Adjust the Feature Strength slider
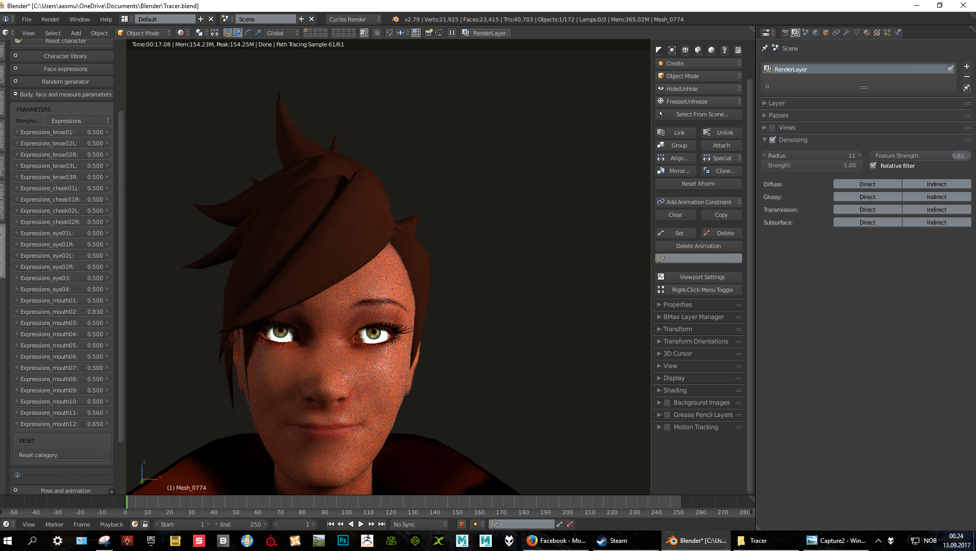This screenshot has height=551, width=976. 919,156
